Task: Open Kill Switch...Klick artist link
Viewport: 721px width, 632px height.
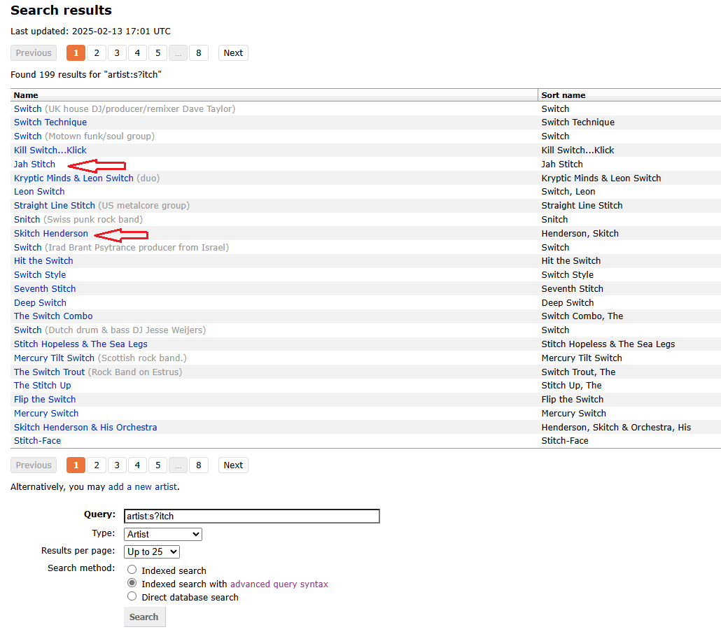Action: click(x=50, y=150)
